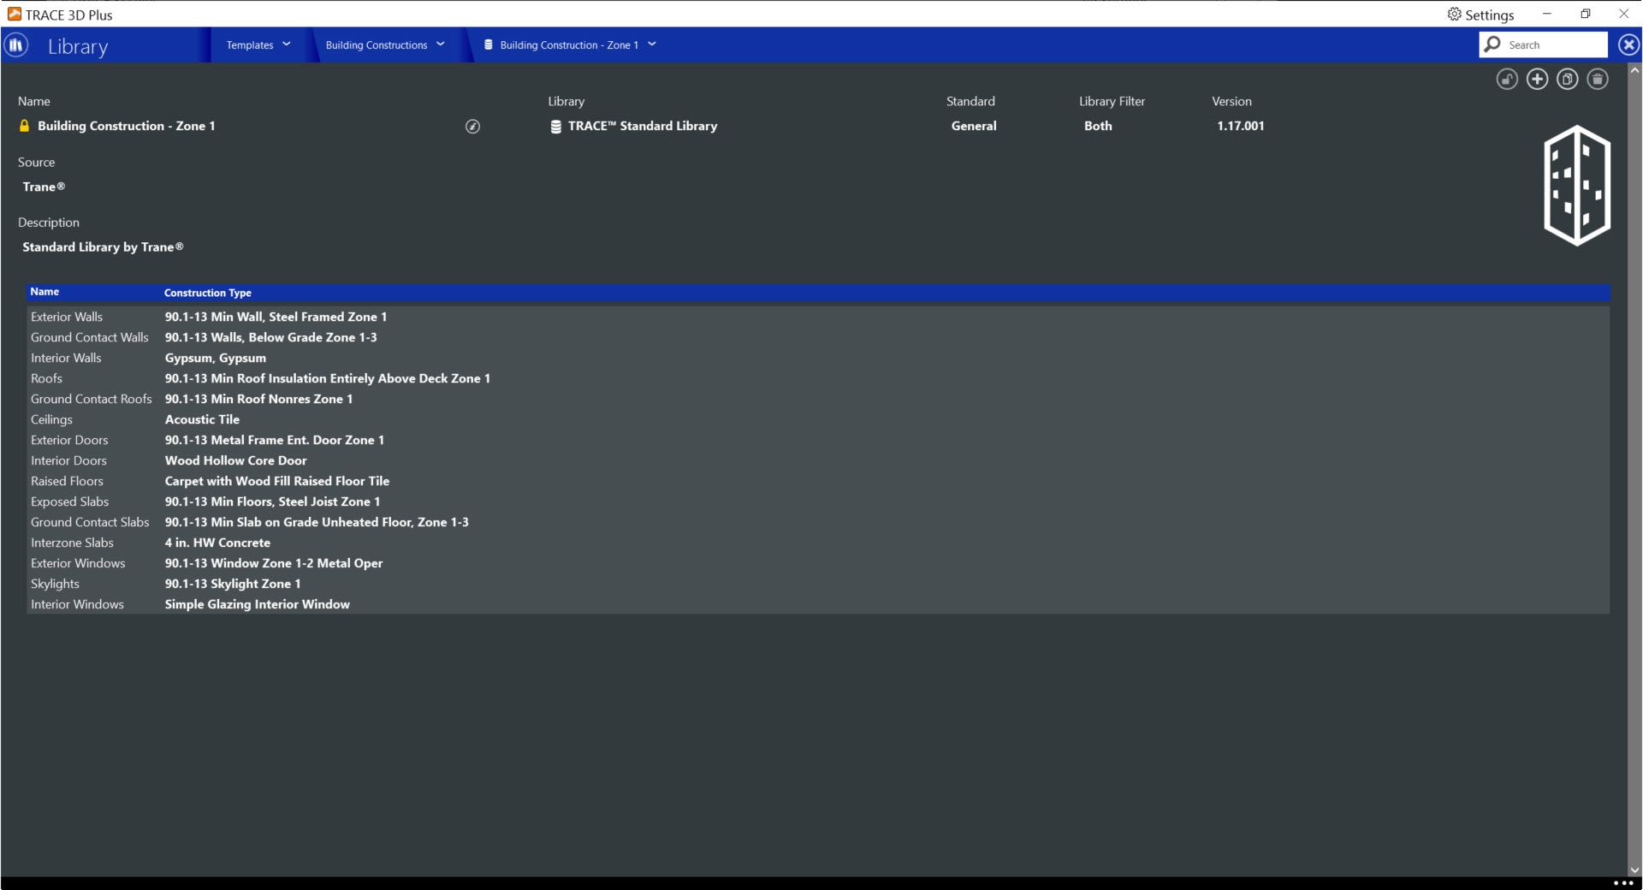Click the three dots at bottom right

1622,883
